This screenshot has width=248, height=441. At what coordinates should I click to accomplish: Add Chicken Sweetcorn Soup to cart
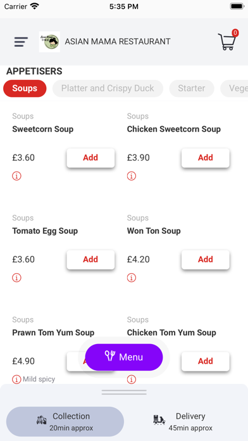point(206,158)
